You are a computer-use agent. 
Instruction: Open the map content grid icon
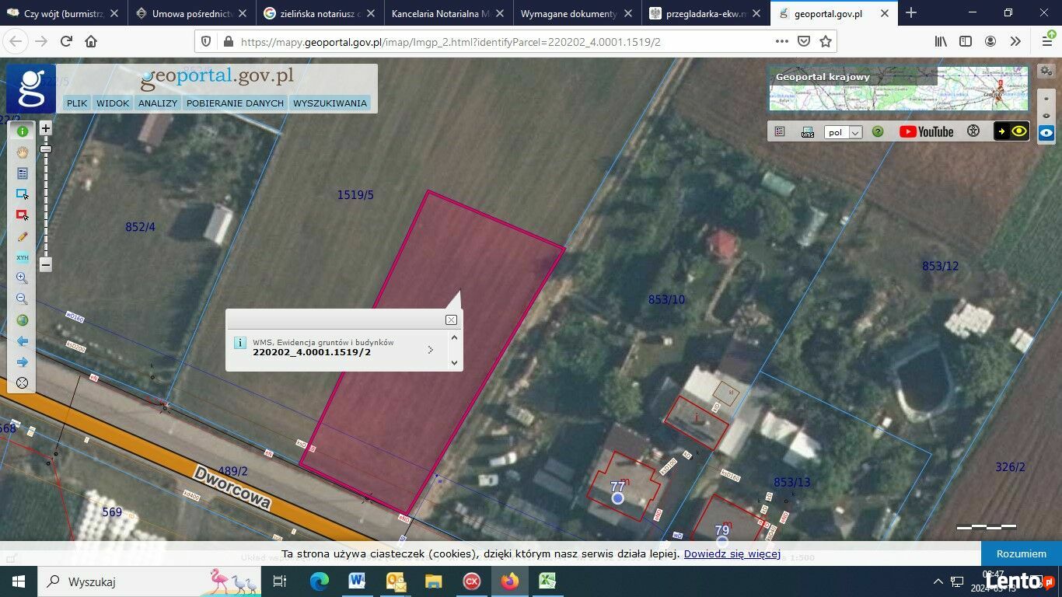[780, 131]
